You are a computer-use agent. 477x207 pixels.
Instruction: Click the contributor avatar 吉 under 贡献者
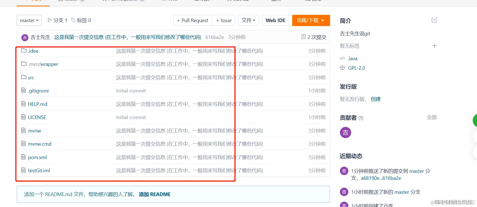[346, 132]
